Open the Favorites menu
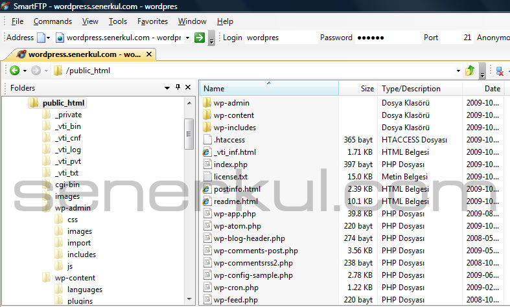510x307 pixels. (152, 21)
